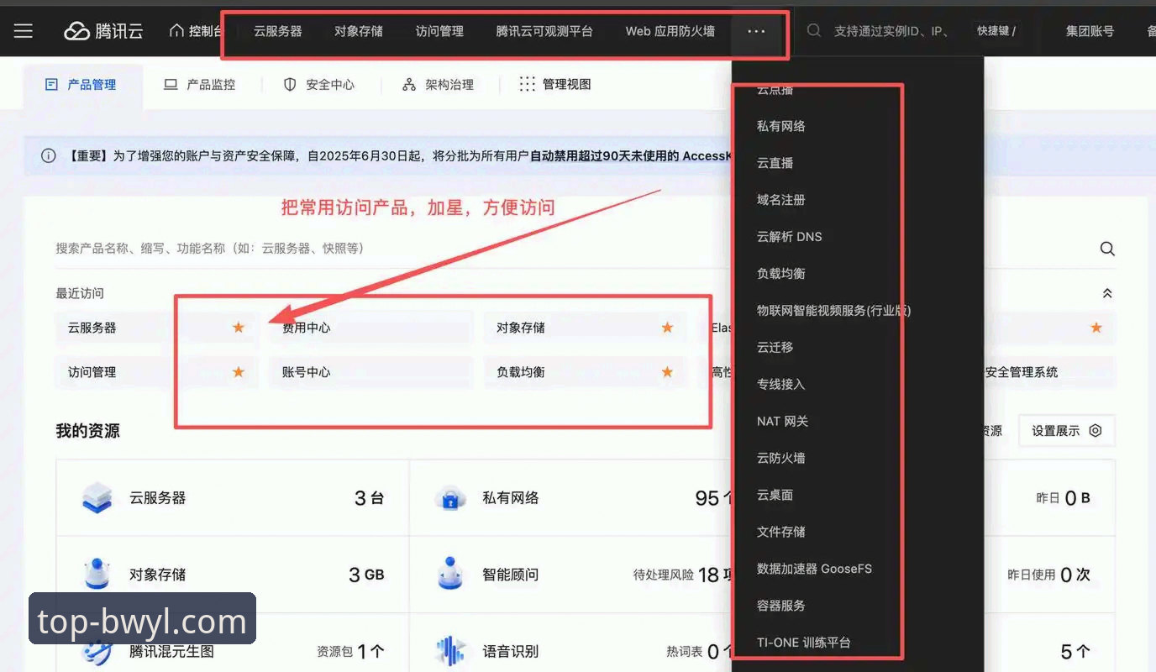Select 物联网智能视频服务(行业版) in dropdown

pos(834,311)
